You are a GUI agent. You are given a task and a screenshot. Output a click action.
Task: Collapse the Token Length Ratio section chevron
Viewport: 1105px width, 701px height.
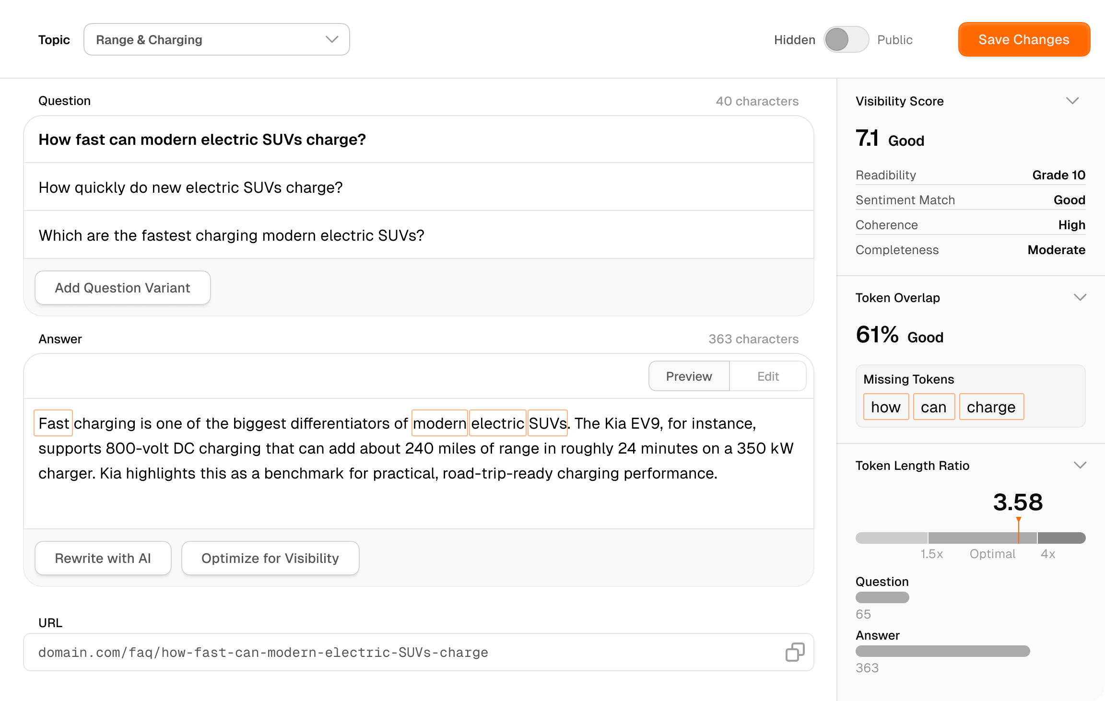tap(1080, 465)
